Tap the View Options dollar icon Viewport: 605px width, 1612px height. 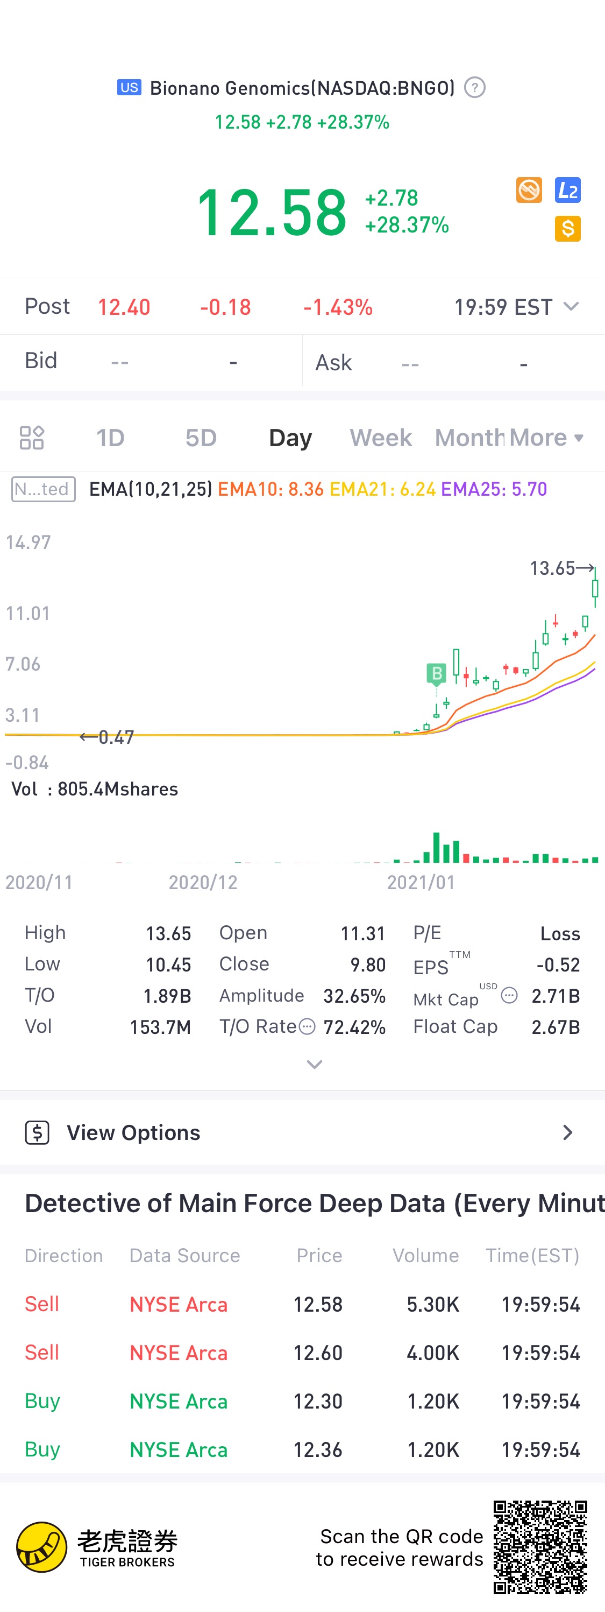37,1132
